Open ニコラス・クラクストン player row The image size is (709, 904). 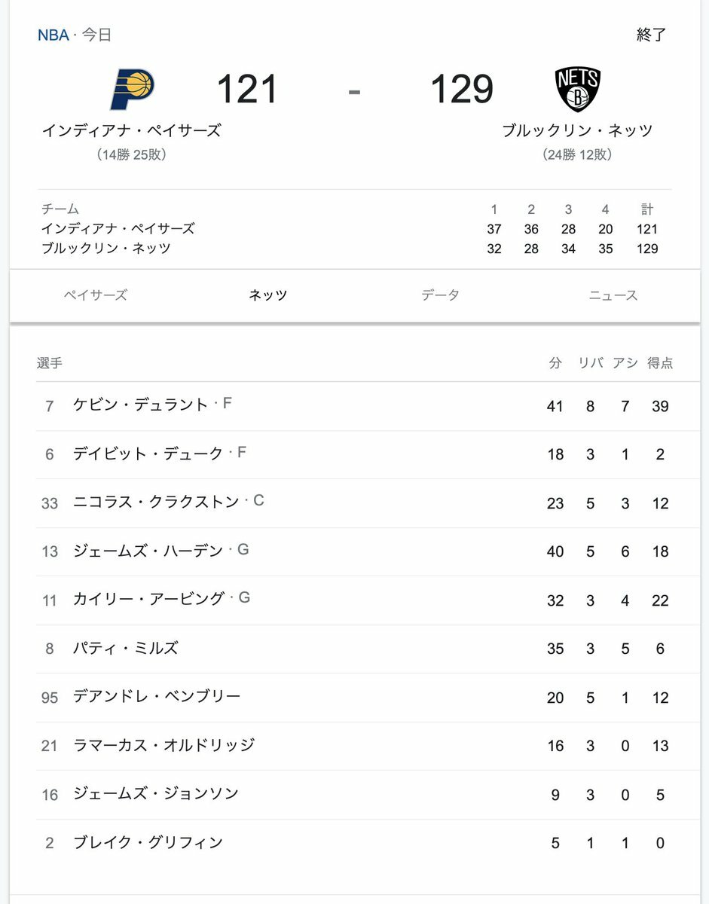click(x=368, y=503)
